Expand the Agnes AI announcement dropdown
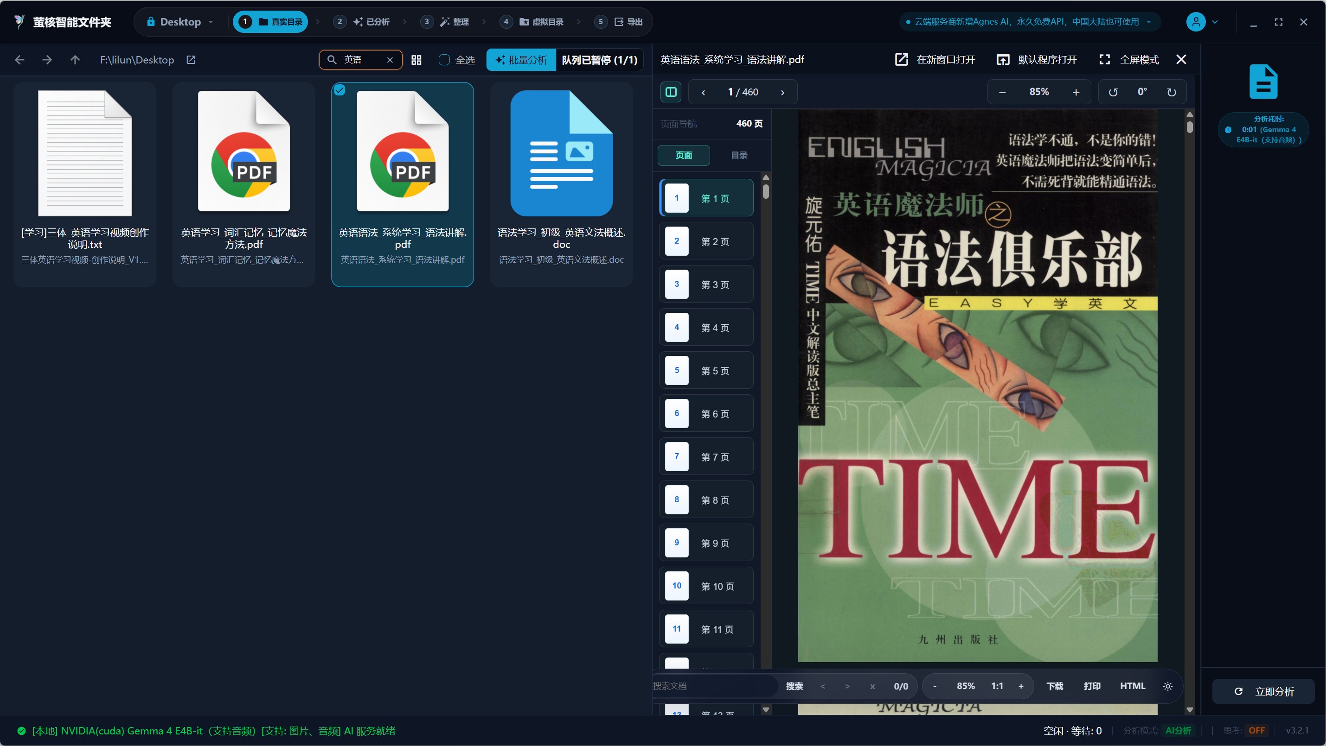Screen dimensions: 1326x746 click(x=1149, y=22)
